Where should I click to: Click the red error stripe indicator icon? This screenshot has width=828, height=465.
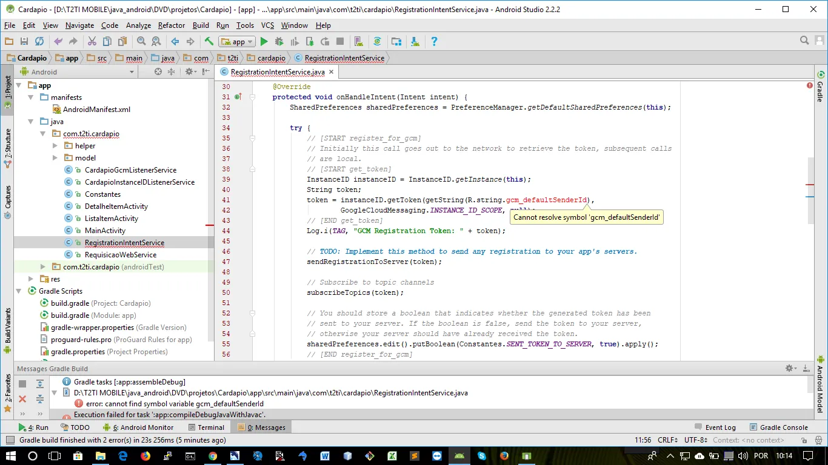810,85
